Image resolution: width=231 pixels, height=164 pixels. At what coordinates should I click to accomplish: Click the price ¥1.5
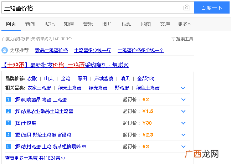[148, 111]
